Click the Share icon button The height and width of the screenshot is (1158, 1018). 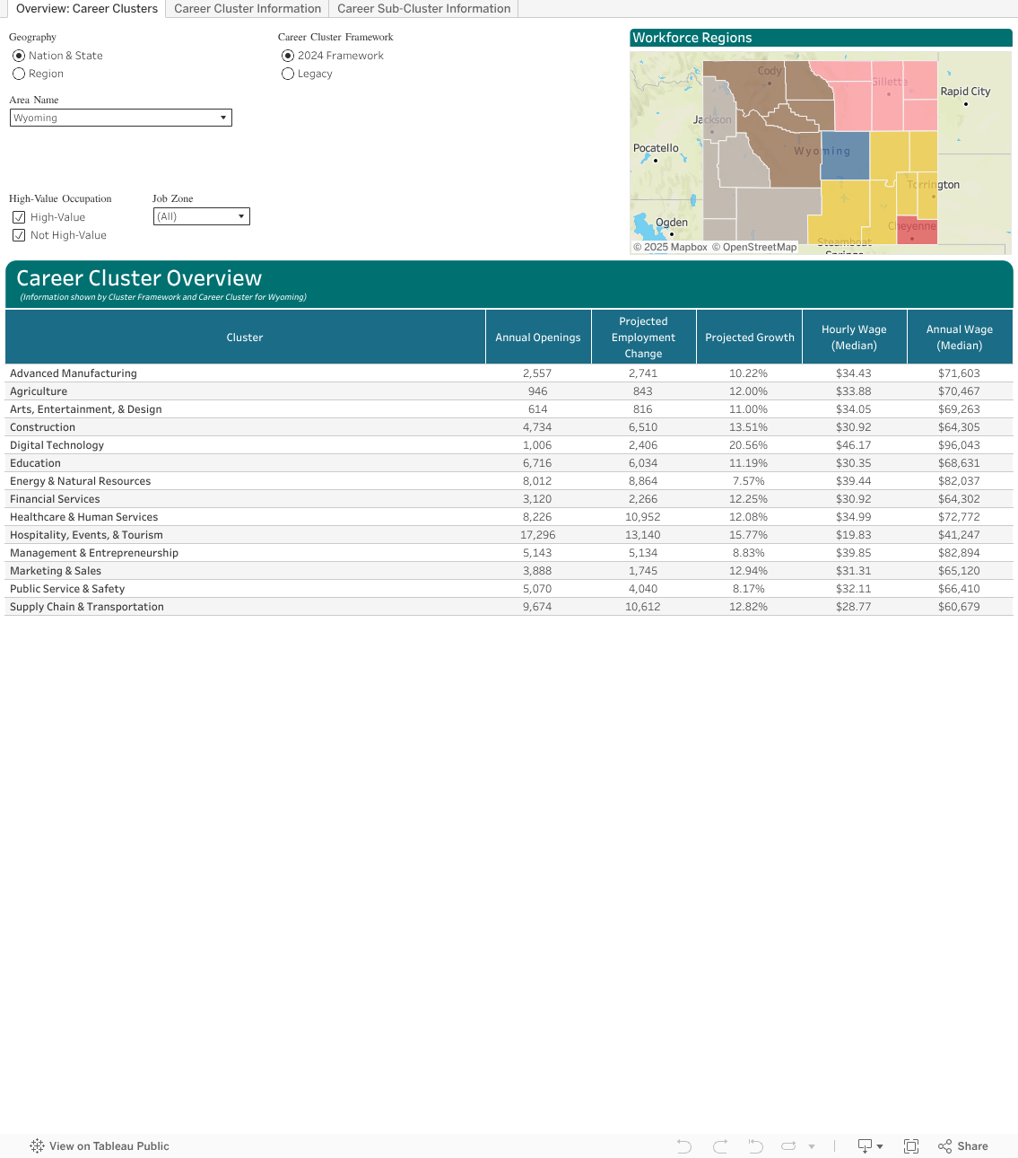[963, 1146]
